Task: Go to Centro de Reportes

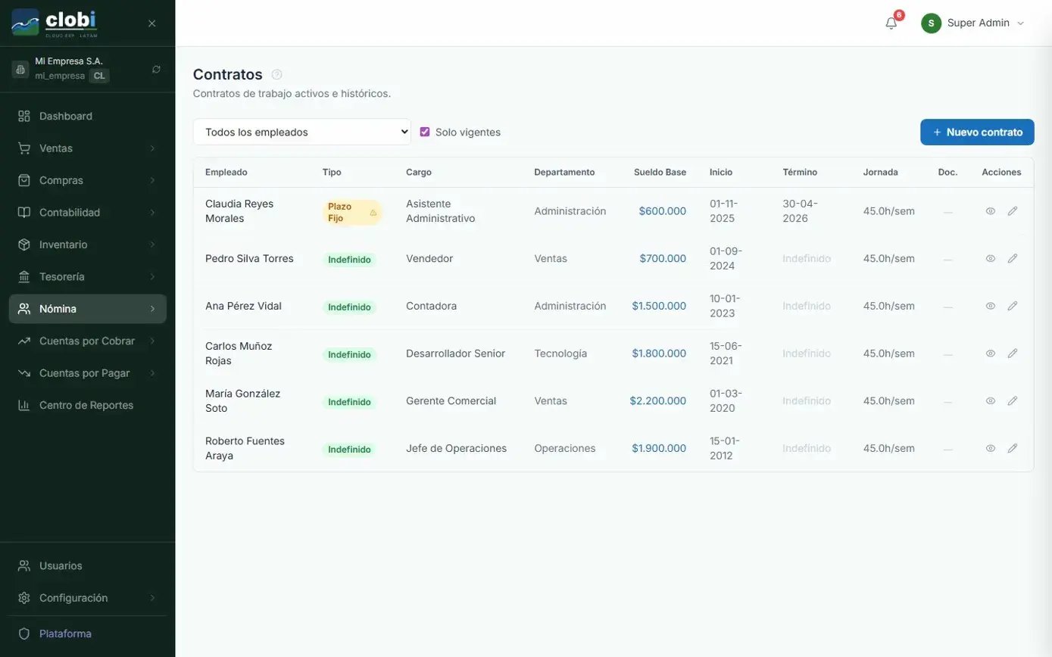Action: [x=86, y=405]
